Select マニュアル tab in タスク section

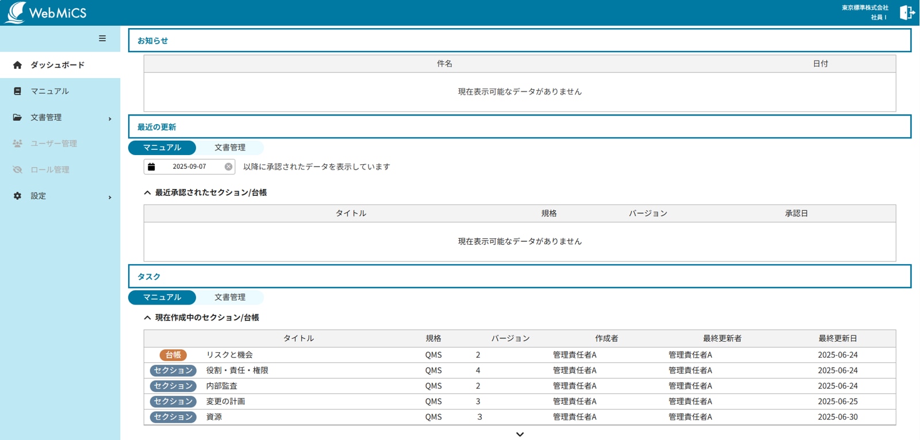click(162, 298)
